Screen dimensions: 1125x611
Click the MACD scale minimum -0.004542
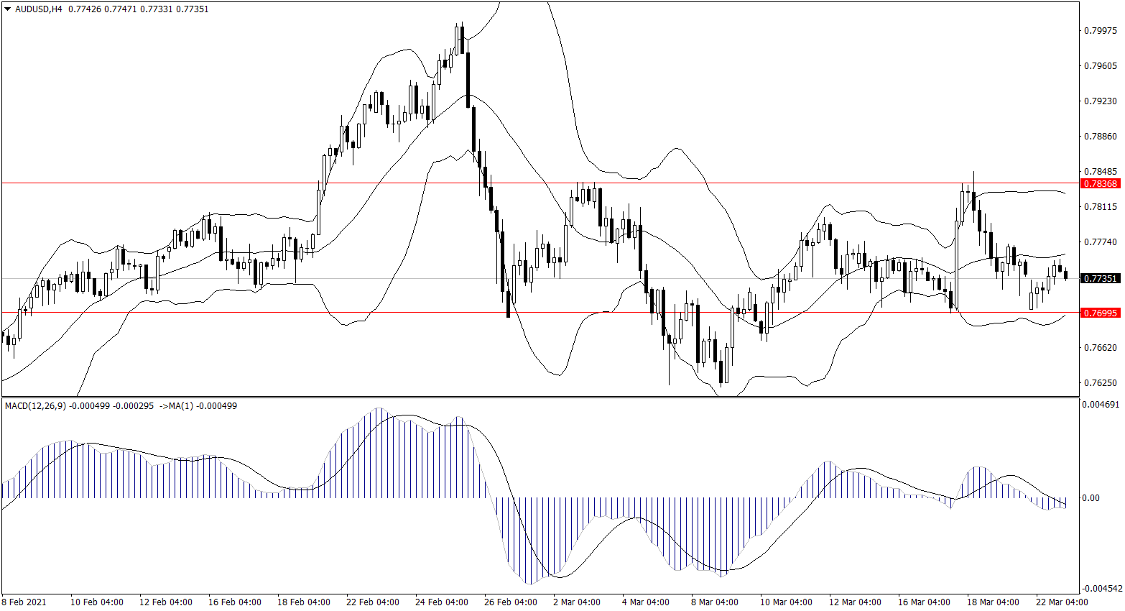point(1101,588)
